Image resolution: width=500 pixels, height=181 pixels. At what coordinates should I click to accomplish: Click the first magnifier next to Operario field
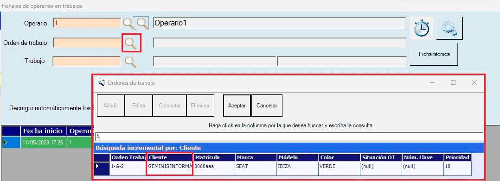click(128, 23)
